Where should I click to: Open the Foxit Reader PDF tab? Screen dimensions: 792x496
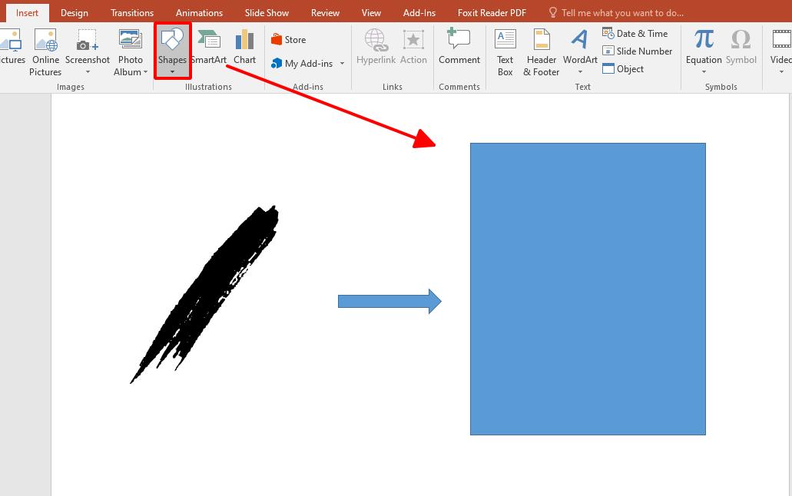pos(491,12)
